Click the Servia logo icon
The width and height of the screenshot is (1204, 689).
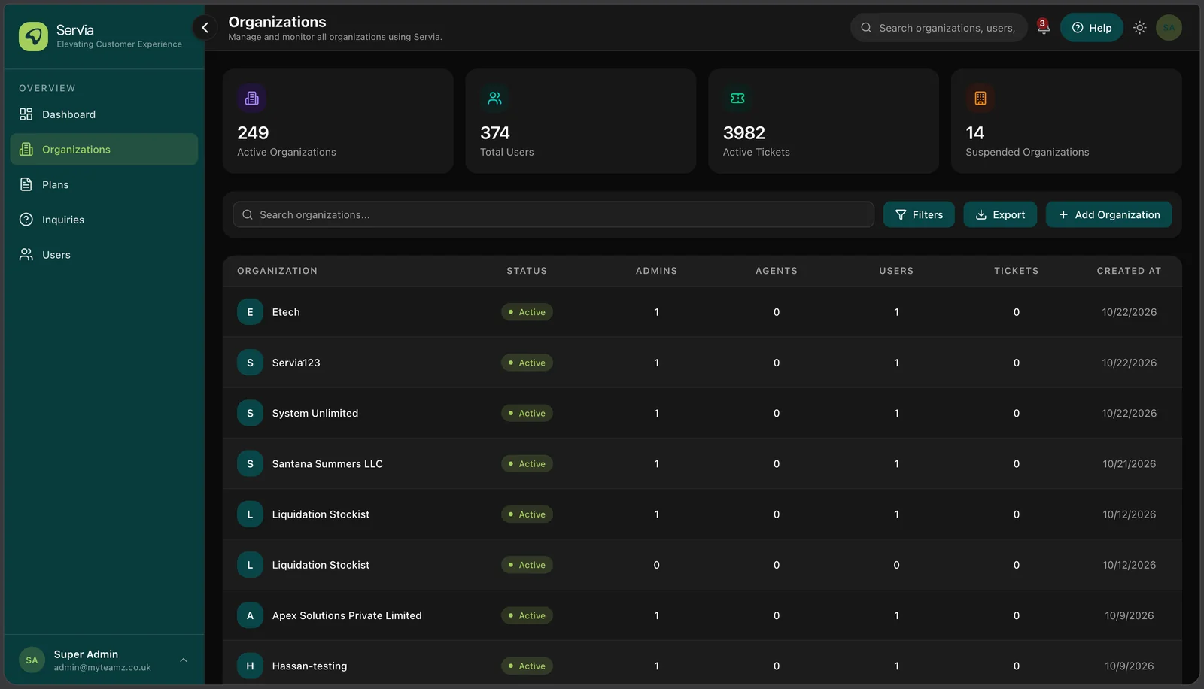point(33,36)
